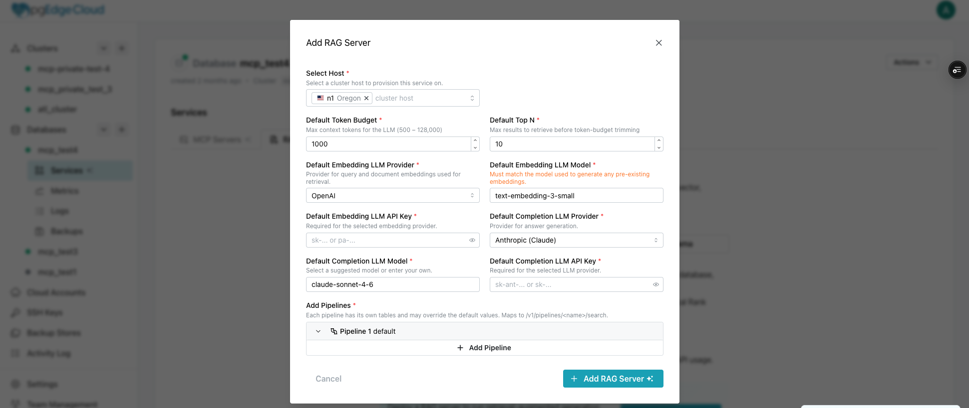Click the US flag icon in host tag
The width and height of the screenshot is (969, 408).
[321, 98]
